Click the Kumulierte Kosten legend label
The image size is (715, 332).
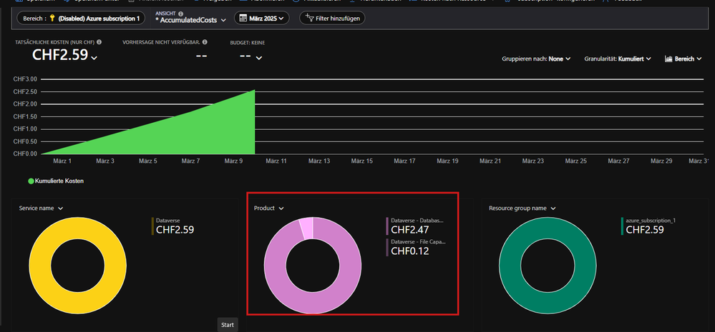[59, 181]
